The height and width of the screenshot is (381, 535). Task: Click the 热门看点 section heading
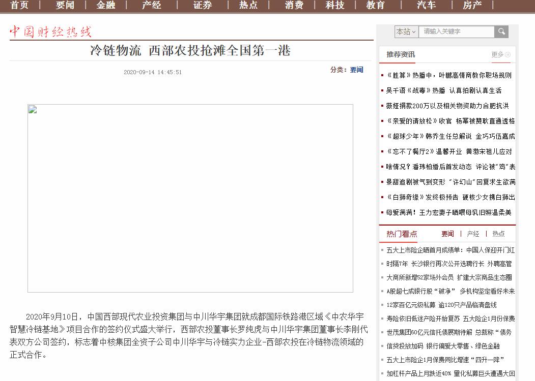(x=402, y=234)
